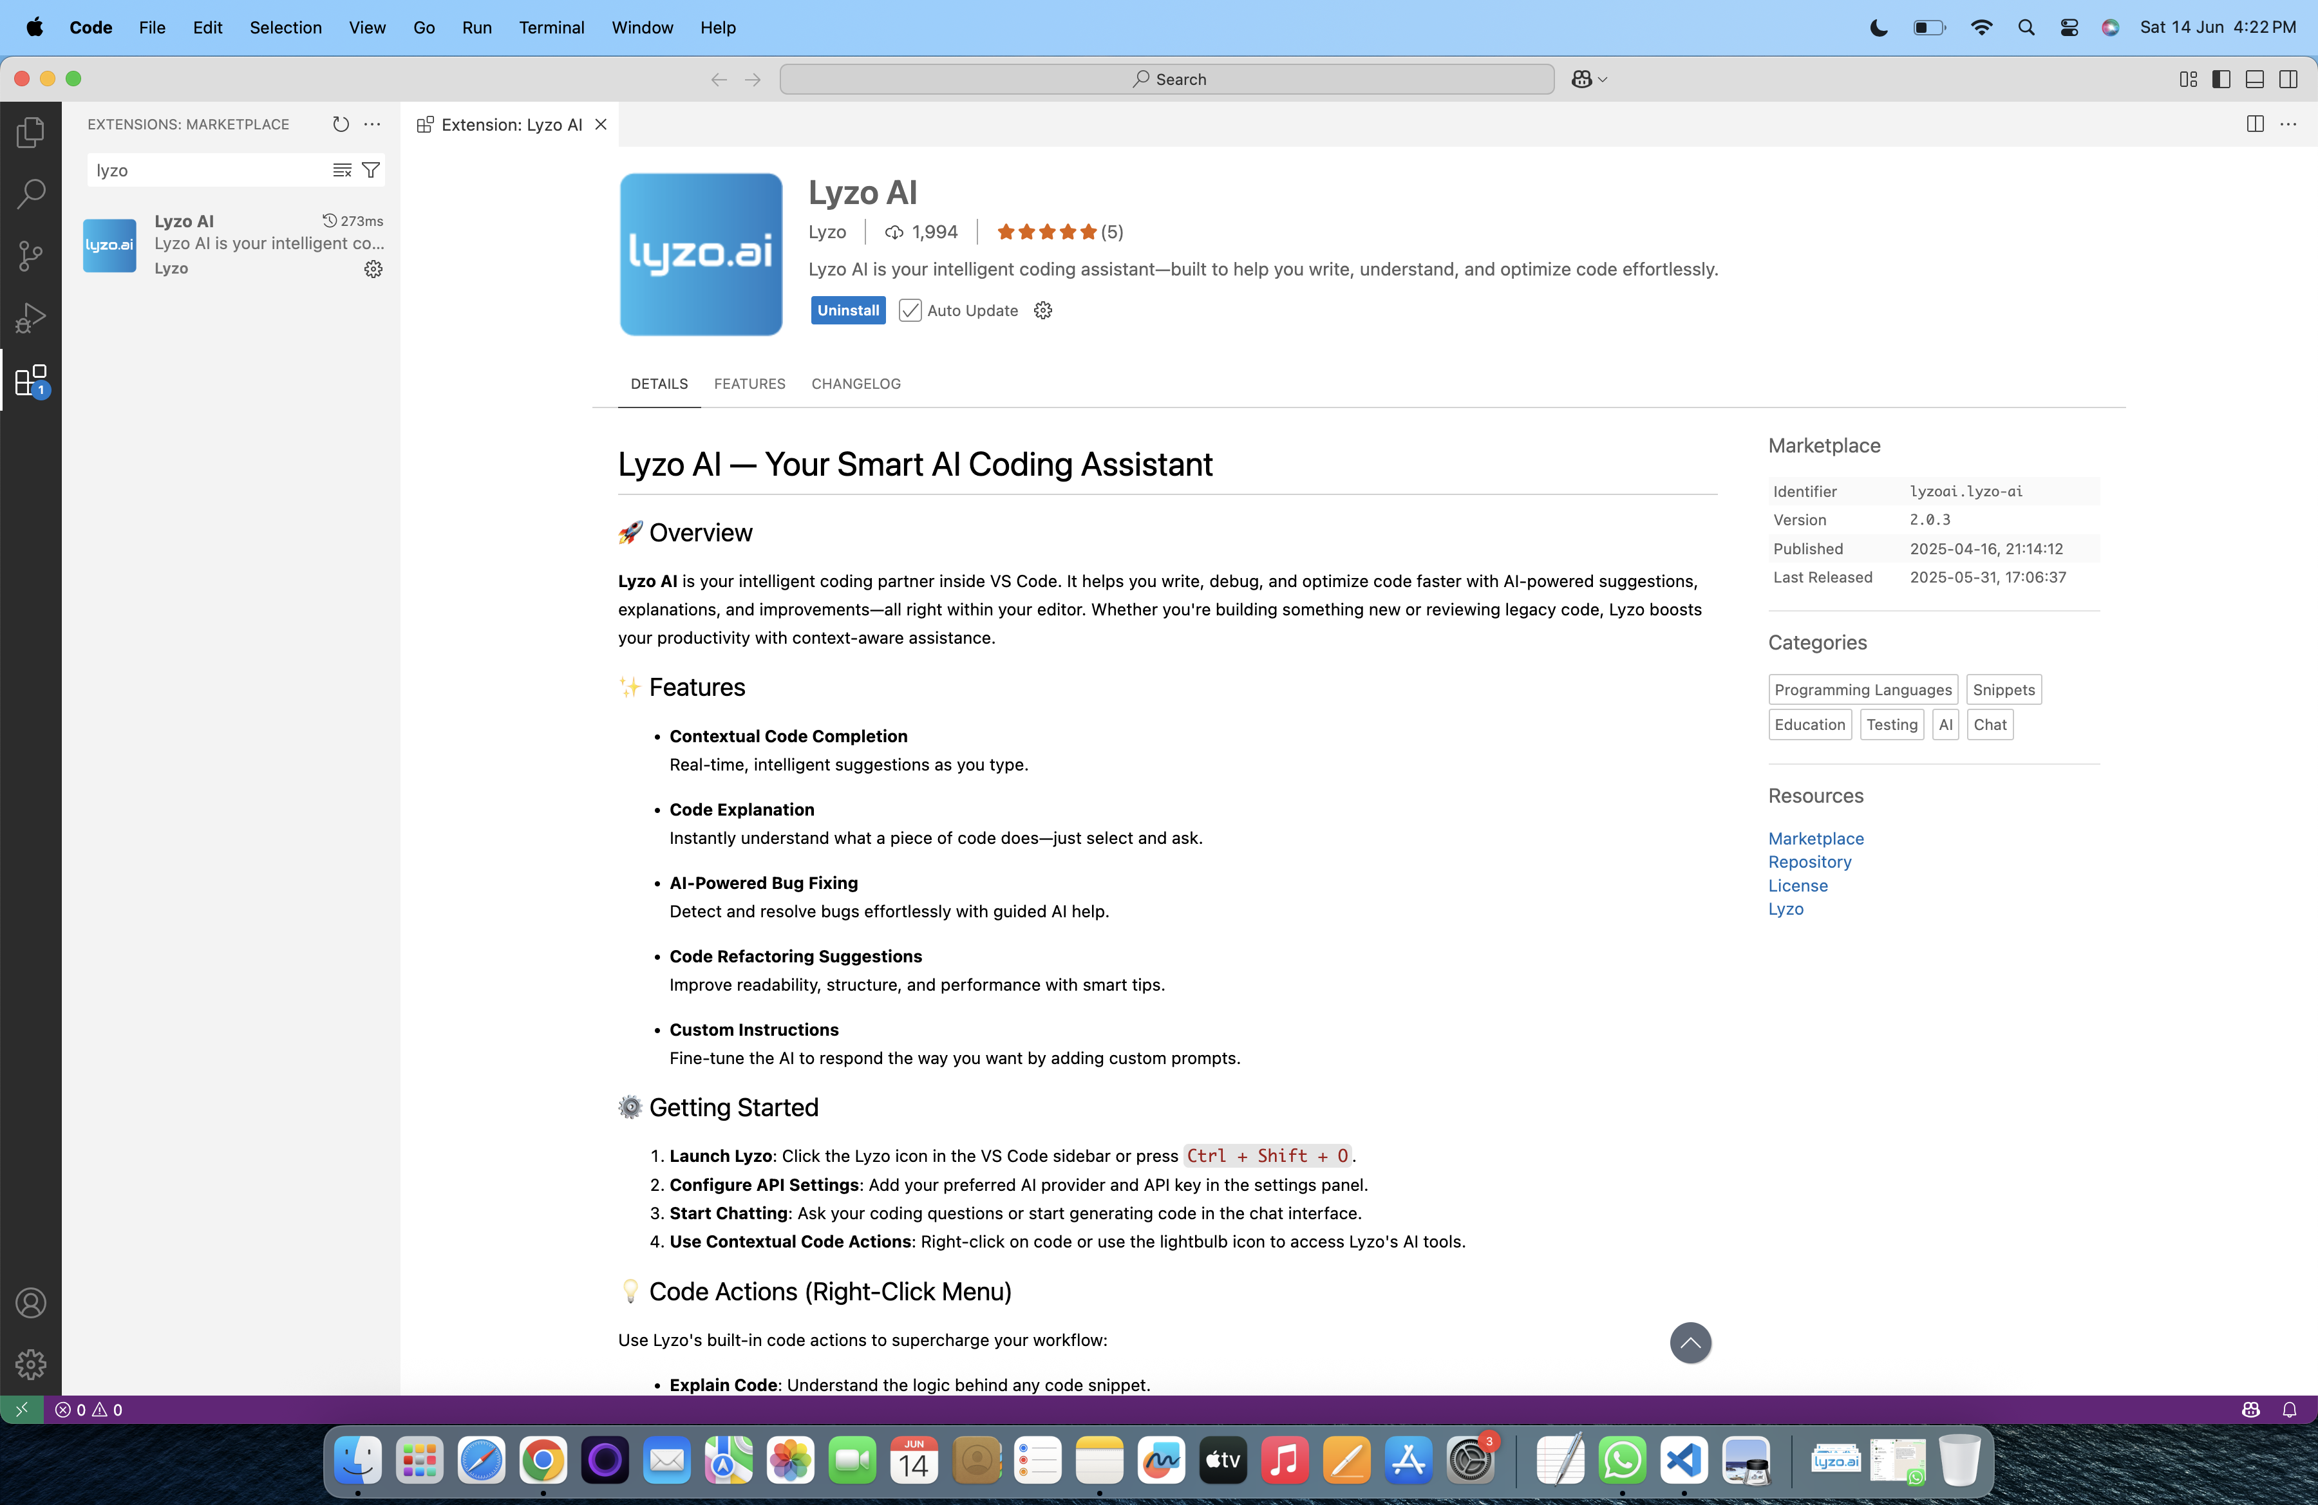The height and width of the screenshot is (1505, 2318).
Task: Close the Extension: Lyzo AI tab
Action: click(x=601, y=125)
